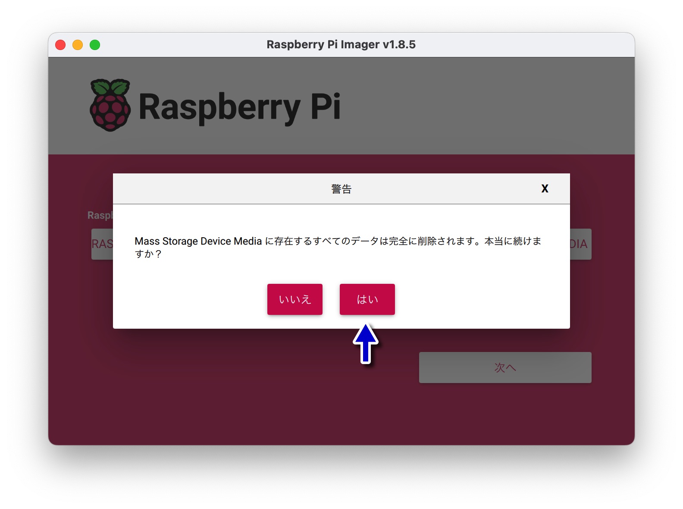Close the Imager window with red button
This screenshot has width=683, height=509.
(60, 45)
